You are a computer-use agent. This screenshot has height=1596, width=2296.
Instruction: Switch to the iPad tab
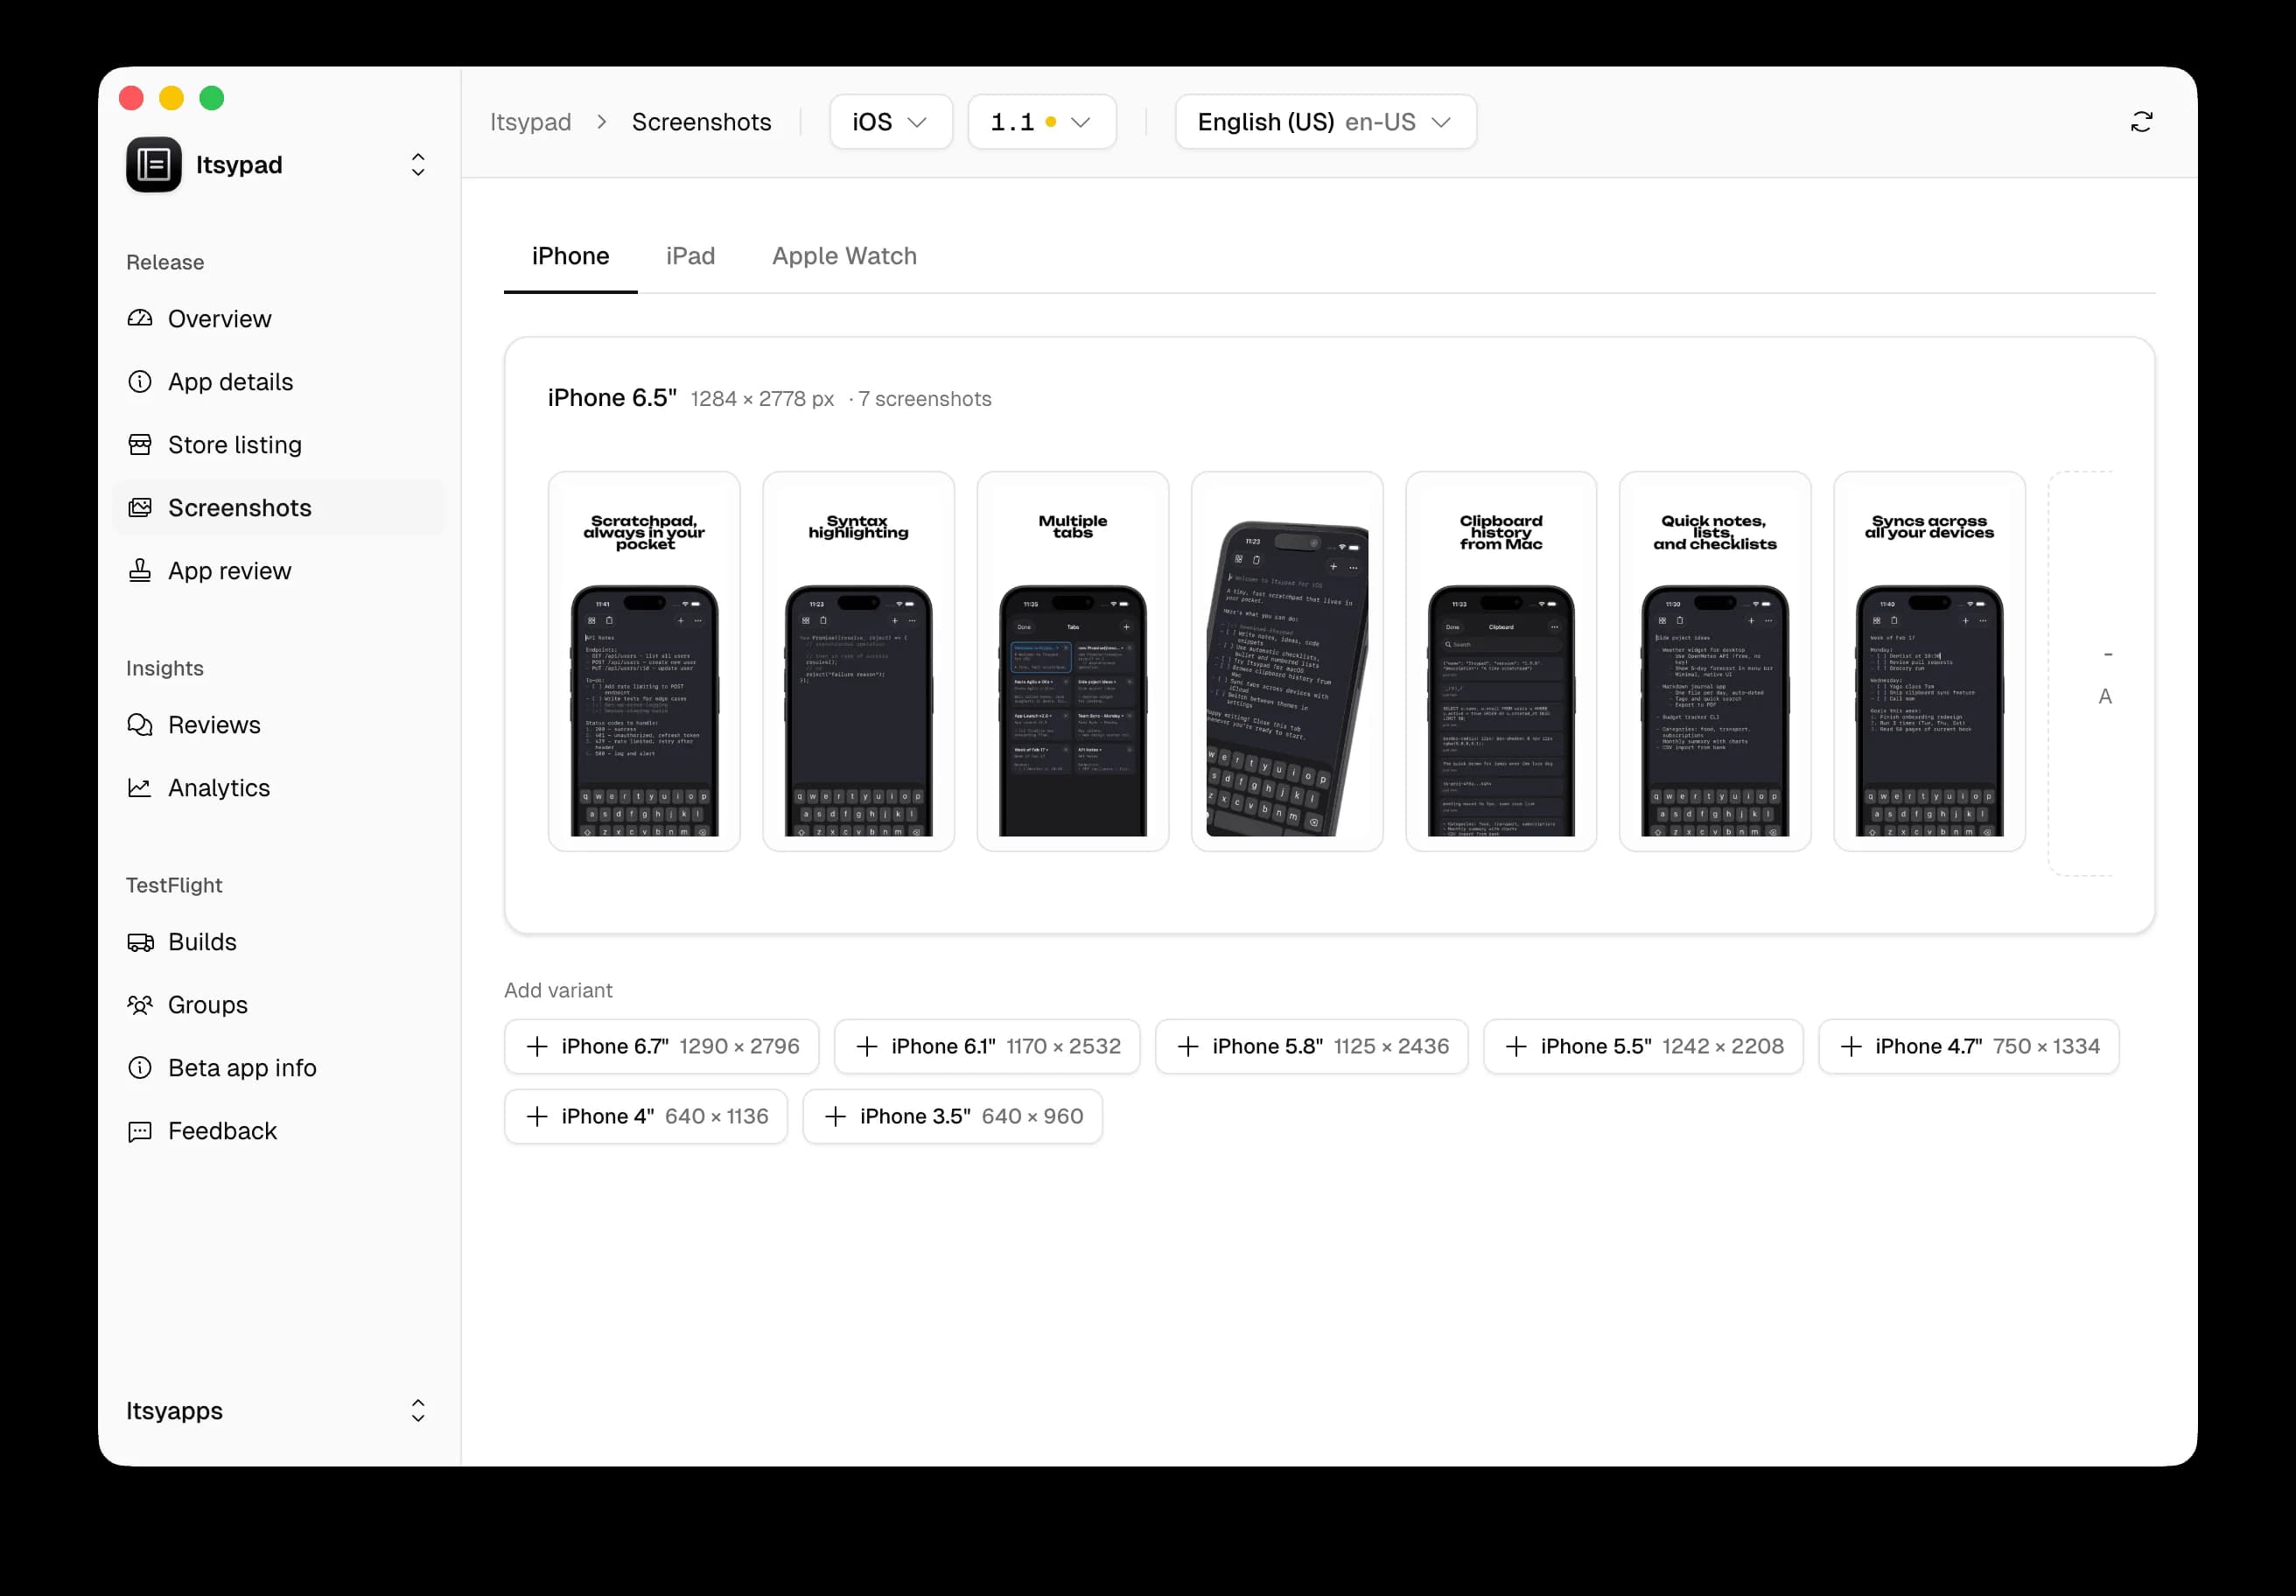click(x=690, y=256)
